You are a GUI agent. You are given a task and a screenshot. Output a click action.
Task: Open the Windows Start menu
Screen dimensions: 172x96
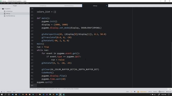tap(2, 94)
